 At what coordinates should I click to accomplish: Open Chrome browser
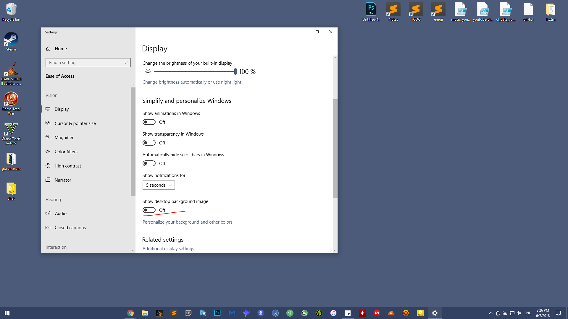[130, 313]
